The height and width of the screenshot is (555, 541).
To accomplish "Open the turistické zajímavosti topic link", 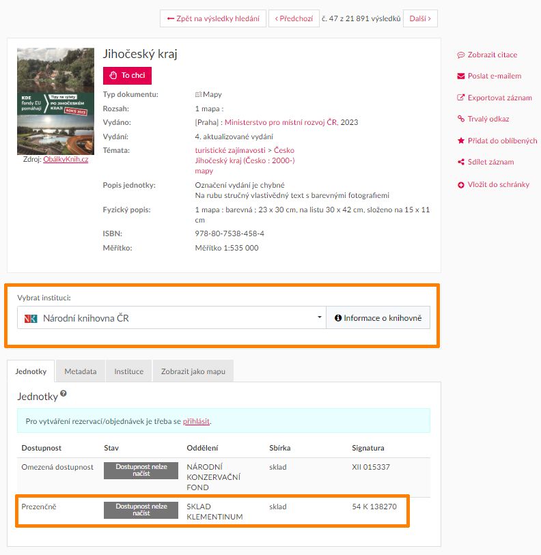I will 230,150.
